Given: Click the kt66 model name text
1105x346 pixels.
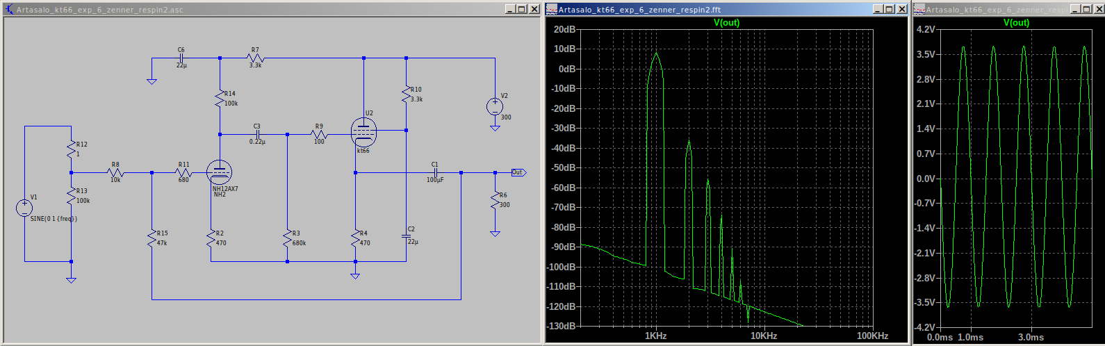Looking at the screenshot, I should point(363,151).
